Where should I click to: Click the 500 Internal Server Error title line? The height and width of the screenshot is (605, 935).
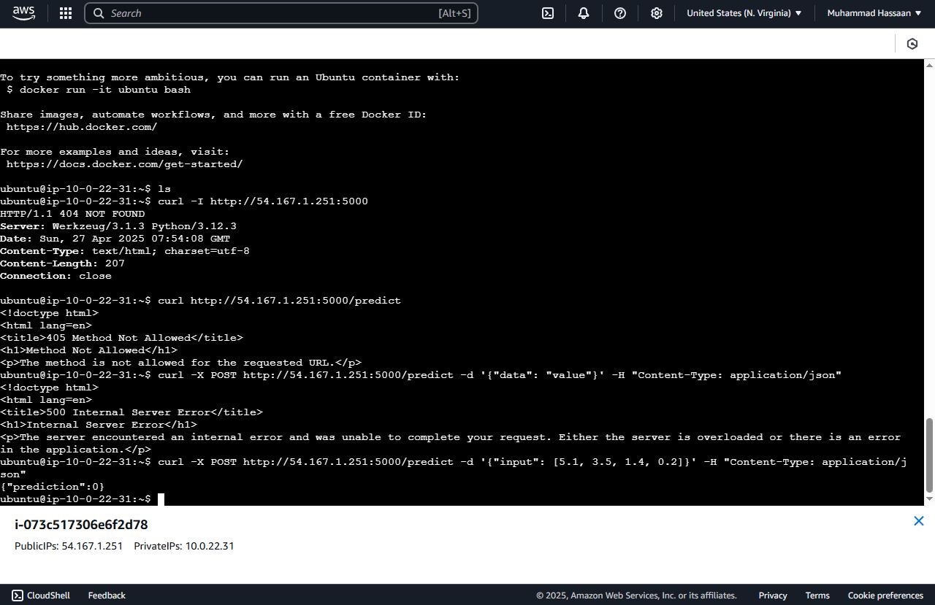coord(131,412)
